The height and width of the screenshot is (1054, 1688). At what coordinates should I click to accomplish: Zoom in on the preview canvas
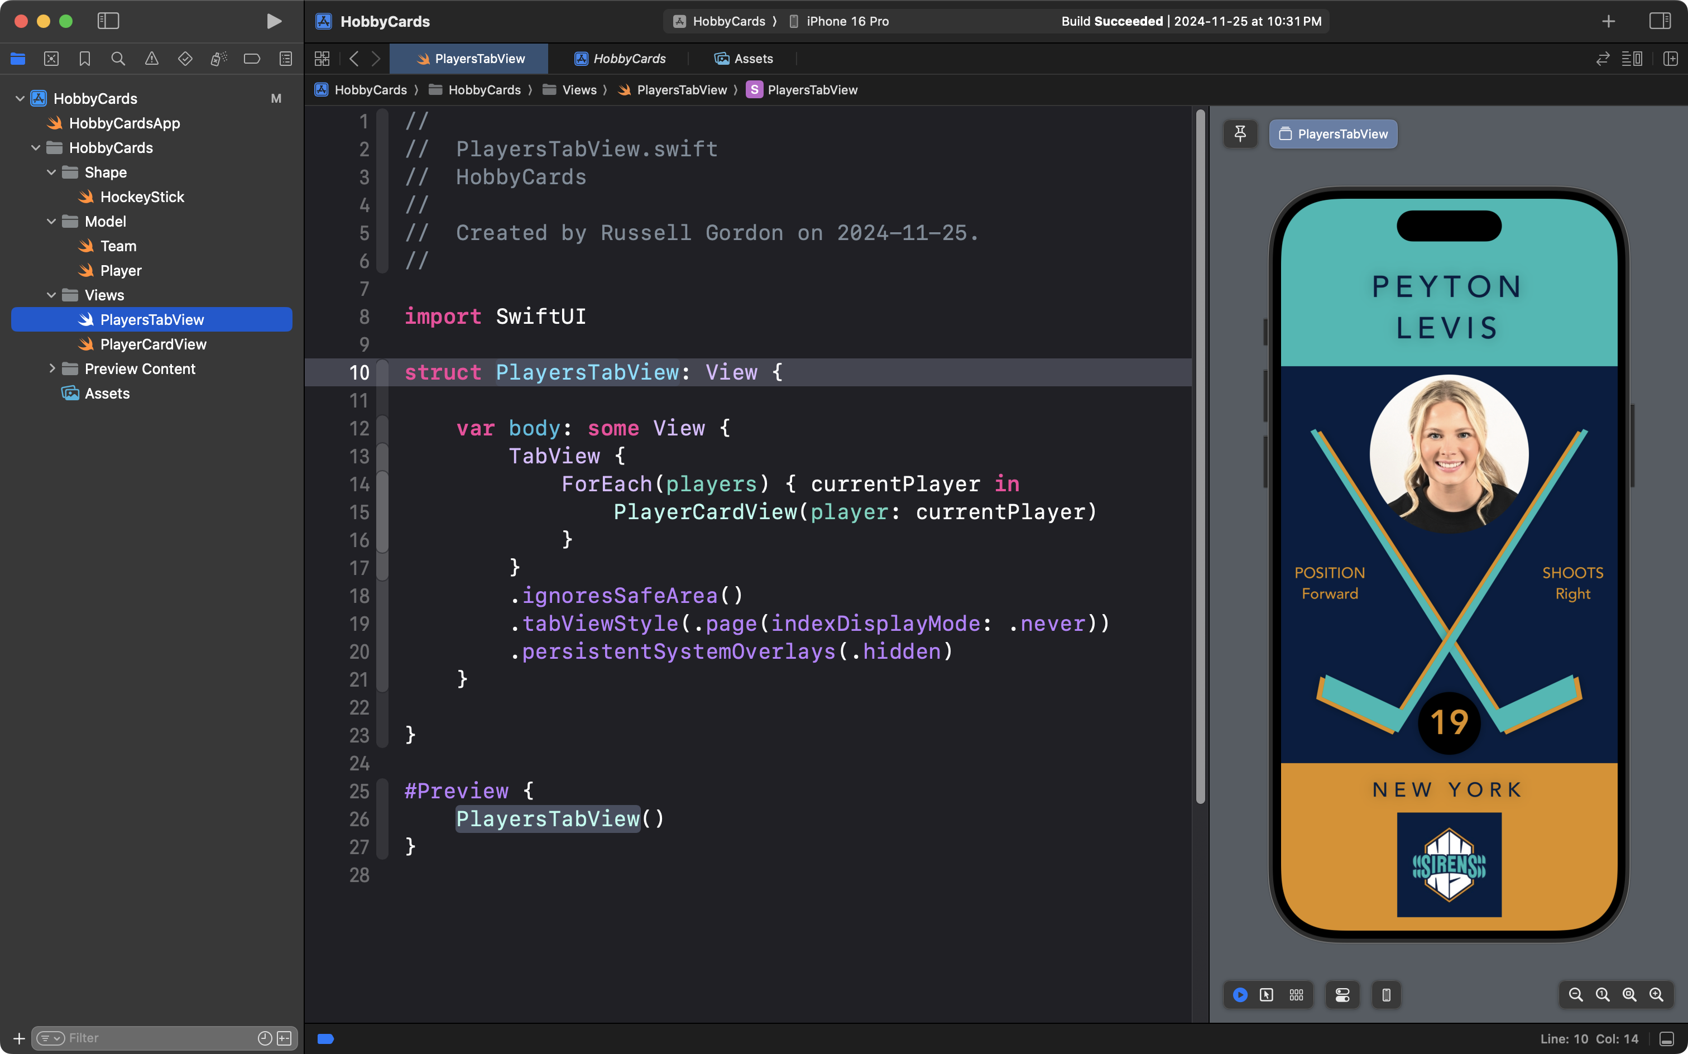click(1656, 995)
